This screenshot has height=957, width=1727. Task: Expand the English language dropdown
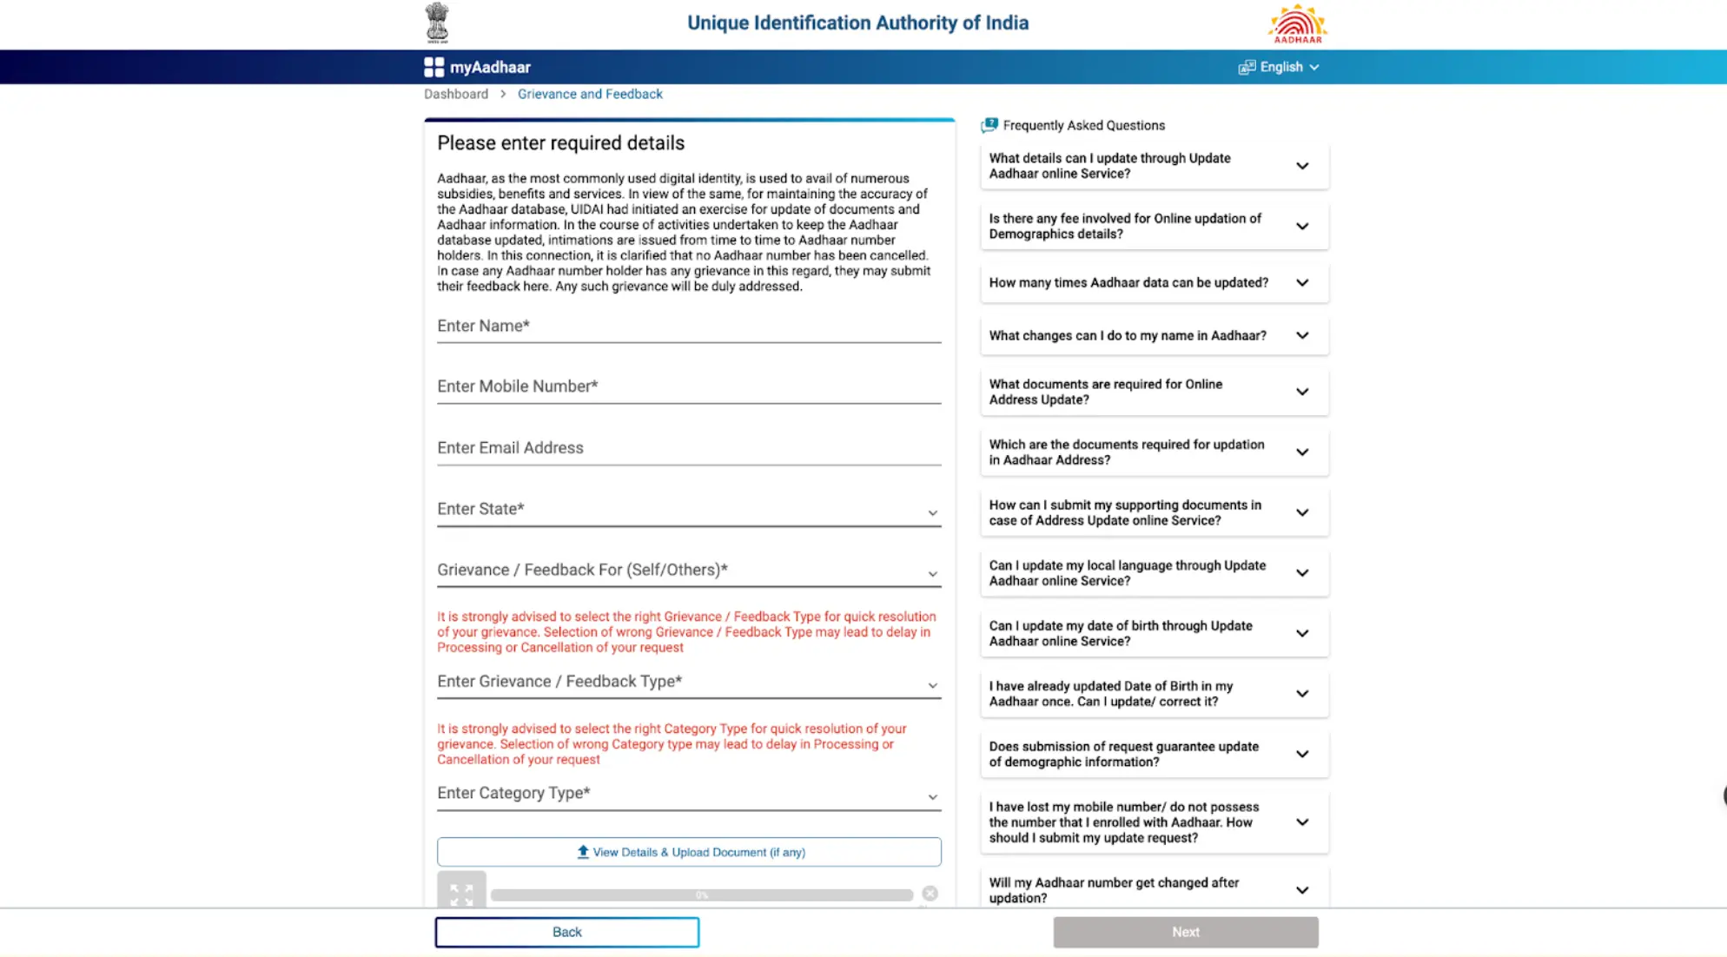(1279, 66)
